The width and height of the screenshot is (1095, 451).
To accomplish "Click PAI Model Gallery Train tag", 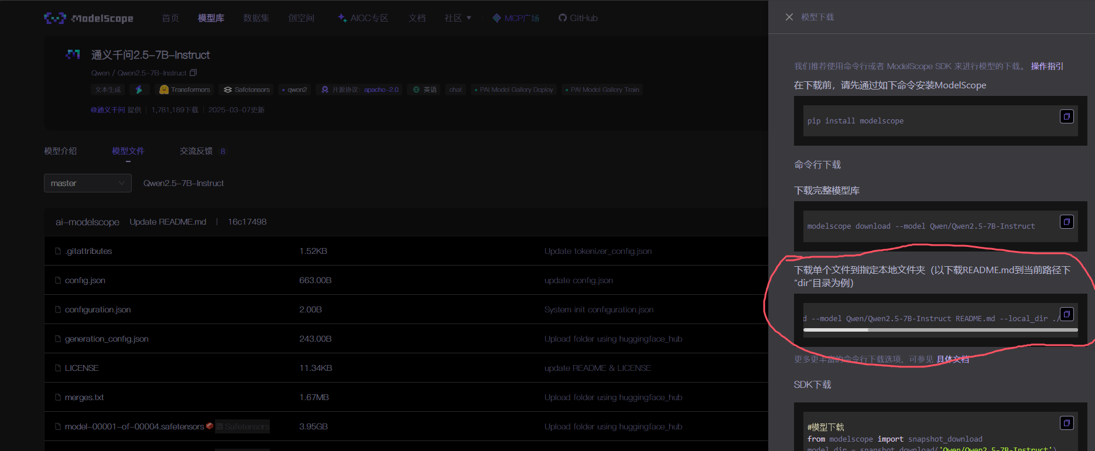I will (x=602, y=89).
